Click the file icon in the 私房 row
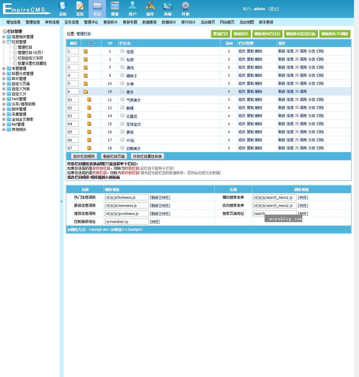 tap(86, 59)
